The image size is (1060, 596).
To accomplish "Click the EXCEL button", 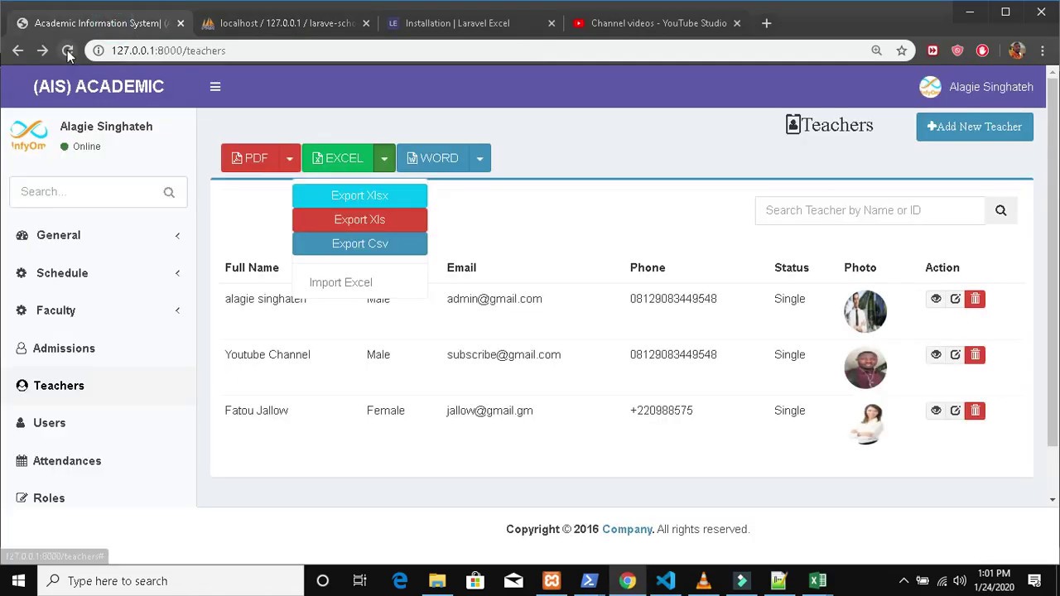I will [338, 158].
